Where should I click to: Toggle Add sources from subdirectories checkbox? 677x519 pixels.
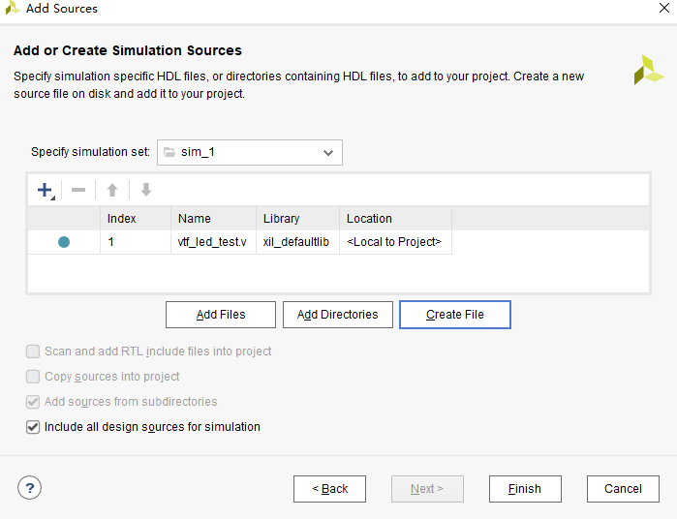[x=33, y=402]
